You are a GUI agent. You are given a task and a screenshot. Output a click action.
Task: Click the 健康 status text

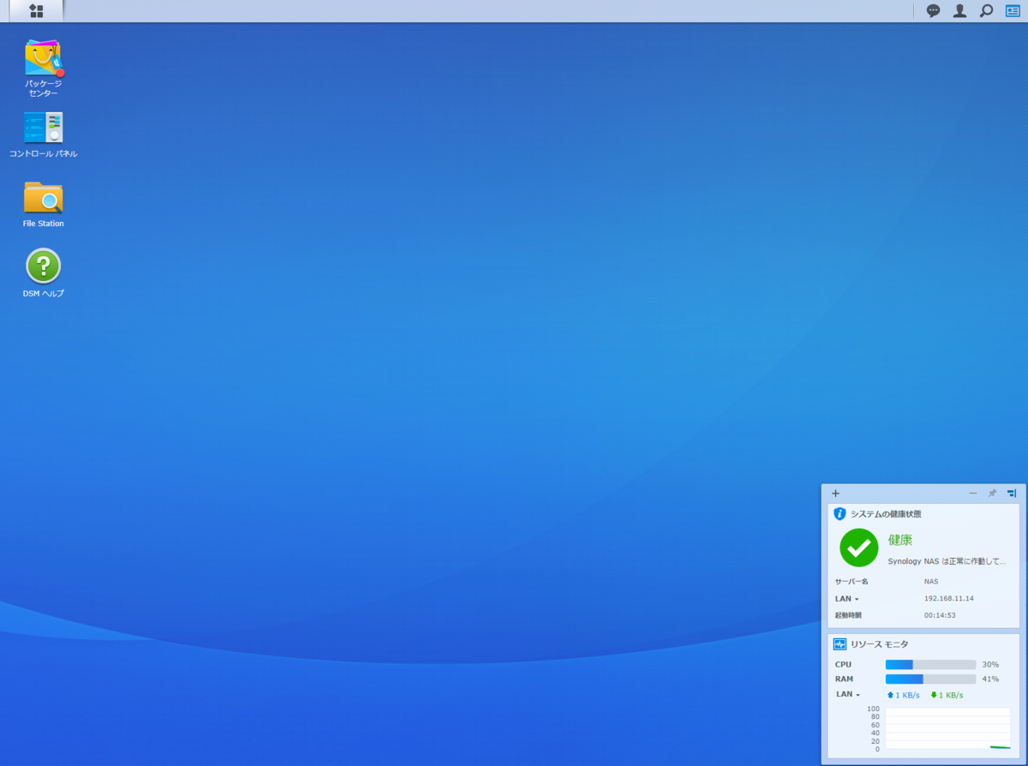(900, 540)
